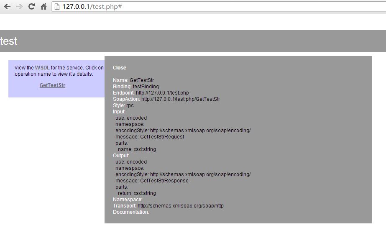Open the browser home page icon
This screenshot has height=251, width=386.
point(43,6)
